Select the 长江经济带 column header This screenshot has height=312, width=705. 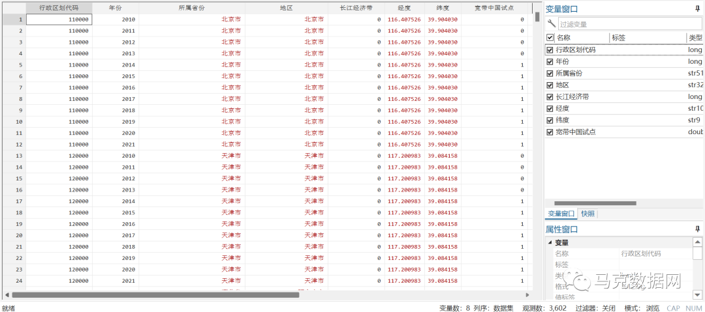(x=356, y=8)
